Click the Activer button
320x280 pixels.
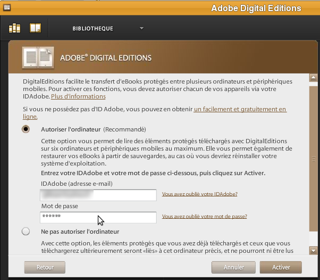(281, 267)
